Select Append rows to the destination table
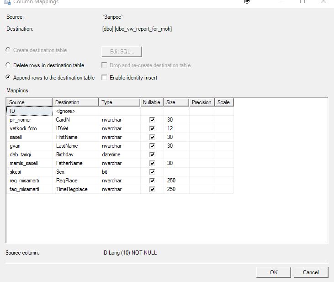Viewport: 334px width, 282px height. [x=8, y=78]
